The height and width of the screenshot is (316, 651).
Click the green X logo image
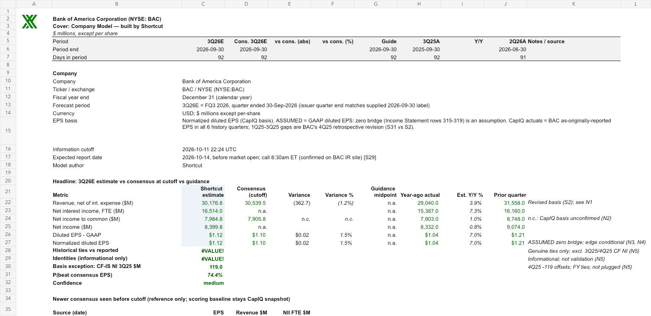coord(30,22)
